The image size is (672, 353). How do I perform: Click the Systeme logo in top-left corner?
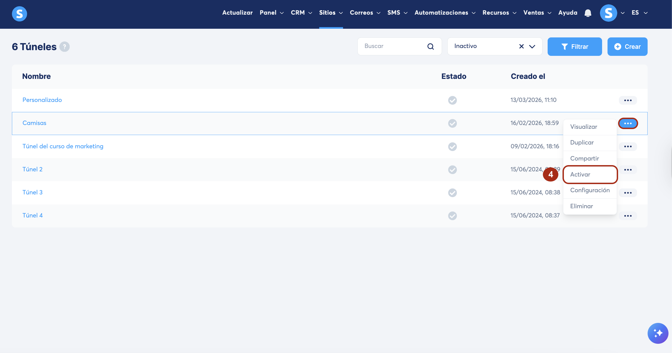[x=20, y=14]
